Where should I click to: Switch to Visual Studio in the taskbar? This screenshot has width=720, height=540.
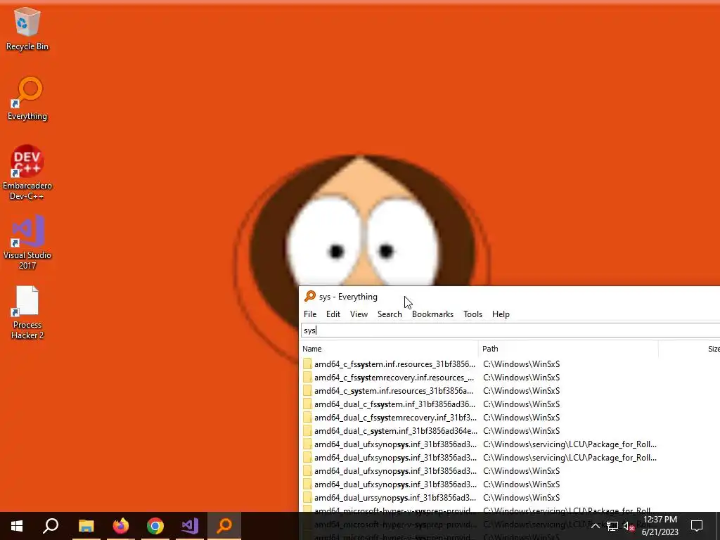coord(190,525)
